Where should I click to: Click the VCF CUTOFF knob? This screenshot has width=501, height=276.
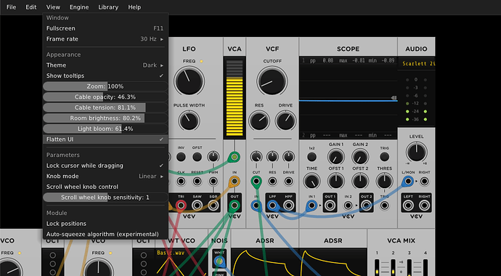click(x=272, y=81)
